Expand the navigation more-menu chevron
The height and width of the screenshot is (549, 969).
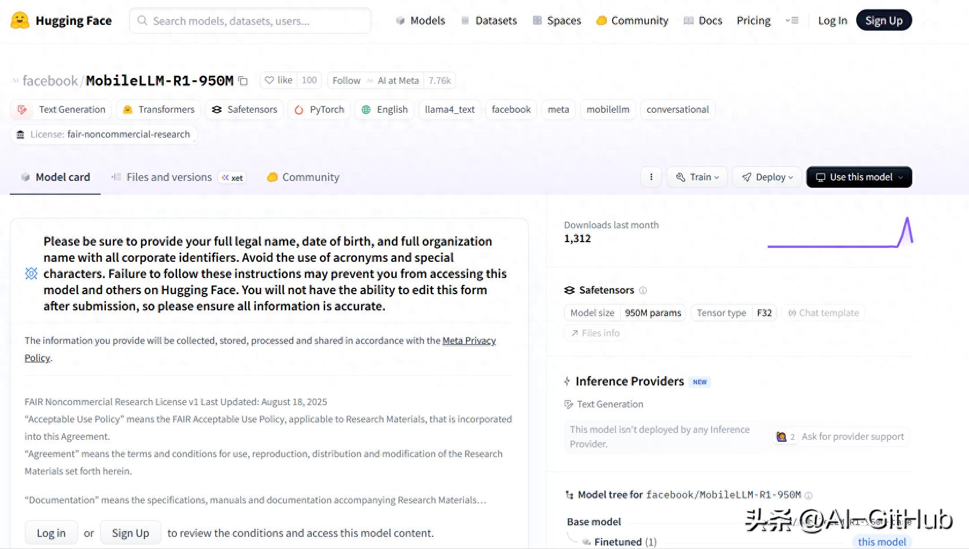(792, 21)
